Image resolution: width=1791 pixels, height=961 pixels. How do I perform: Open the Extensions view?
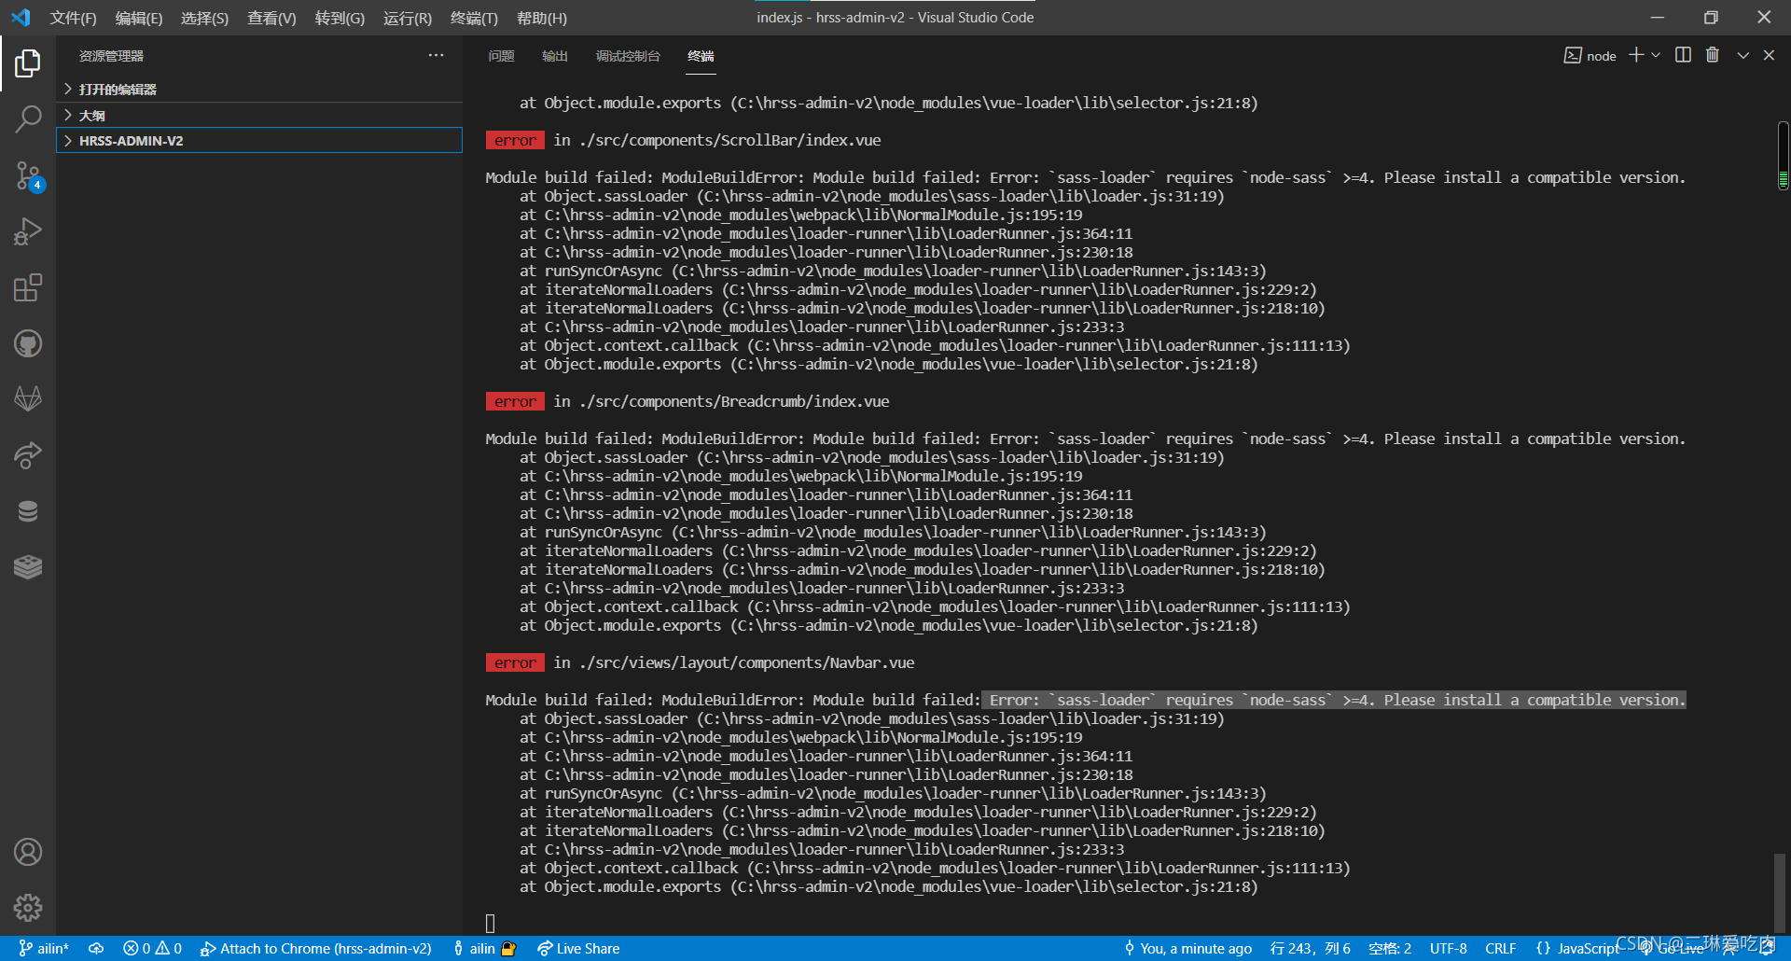coord(28,287)
